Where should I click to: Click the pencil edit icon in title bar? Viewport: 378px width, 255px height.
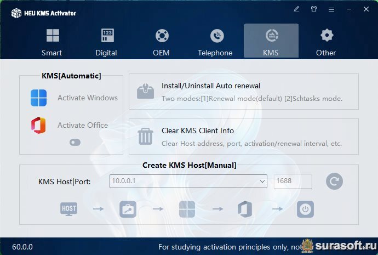296,9
